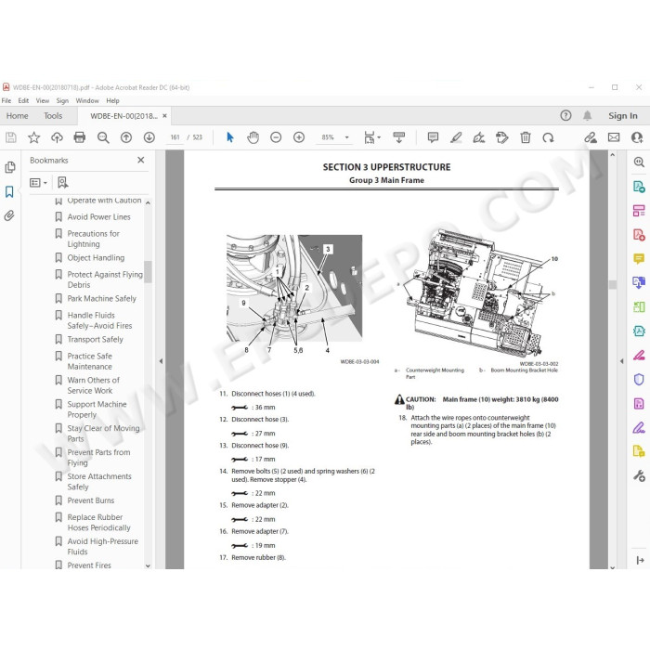Switch to the Tools tab
The width and height of the screenshot is (650, 650).
coord(53,116)
